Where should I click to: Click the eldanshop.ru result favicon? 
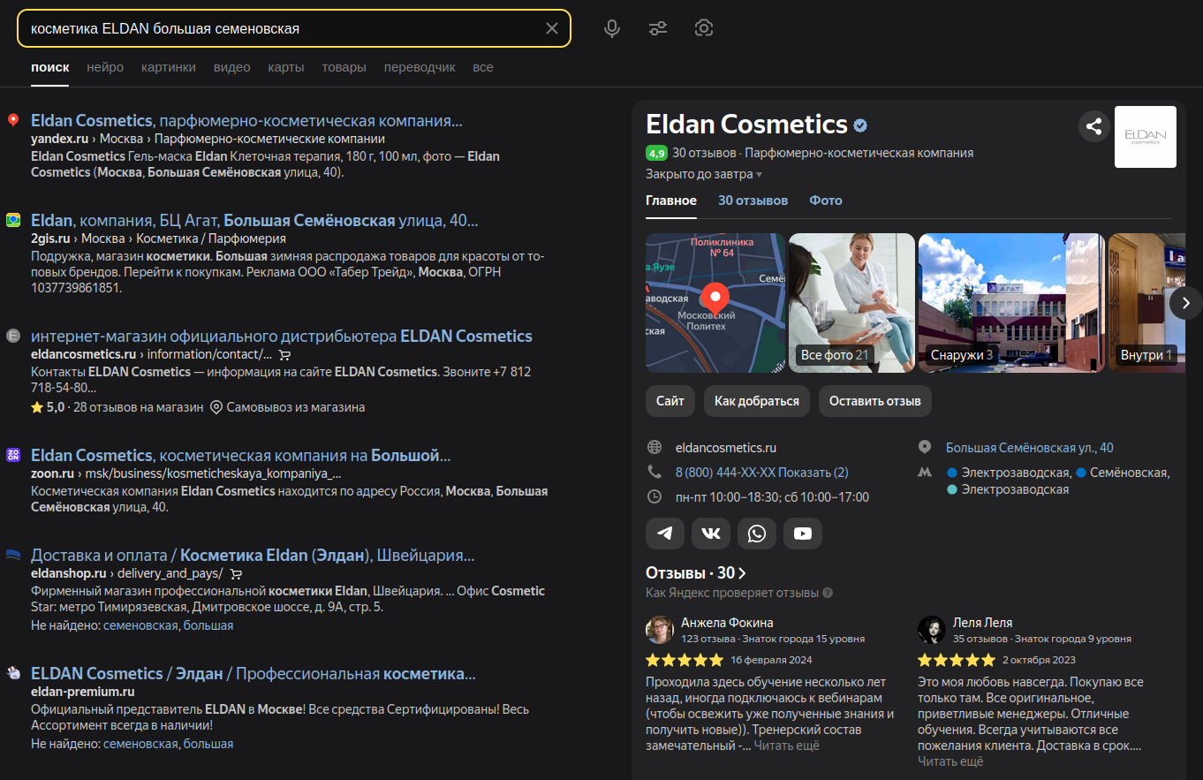click(13, 556)
